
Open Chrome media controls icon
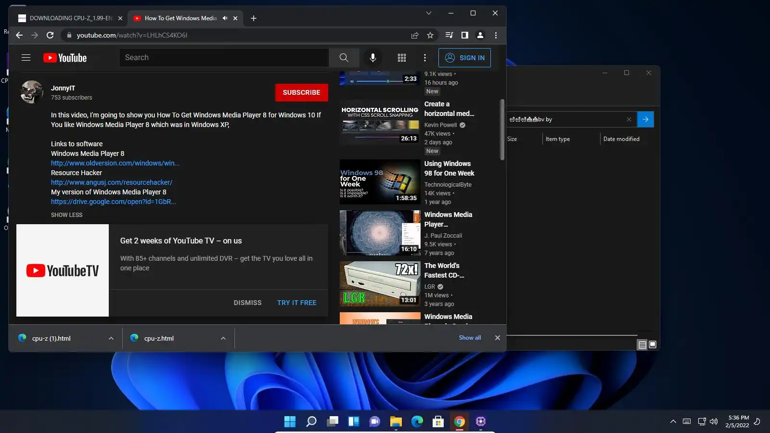449,35
